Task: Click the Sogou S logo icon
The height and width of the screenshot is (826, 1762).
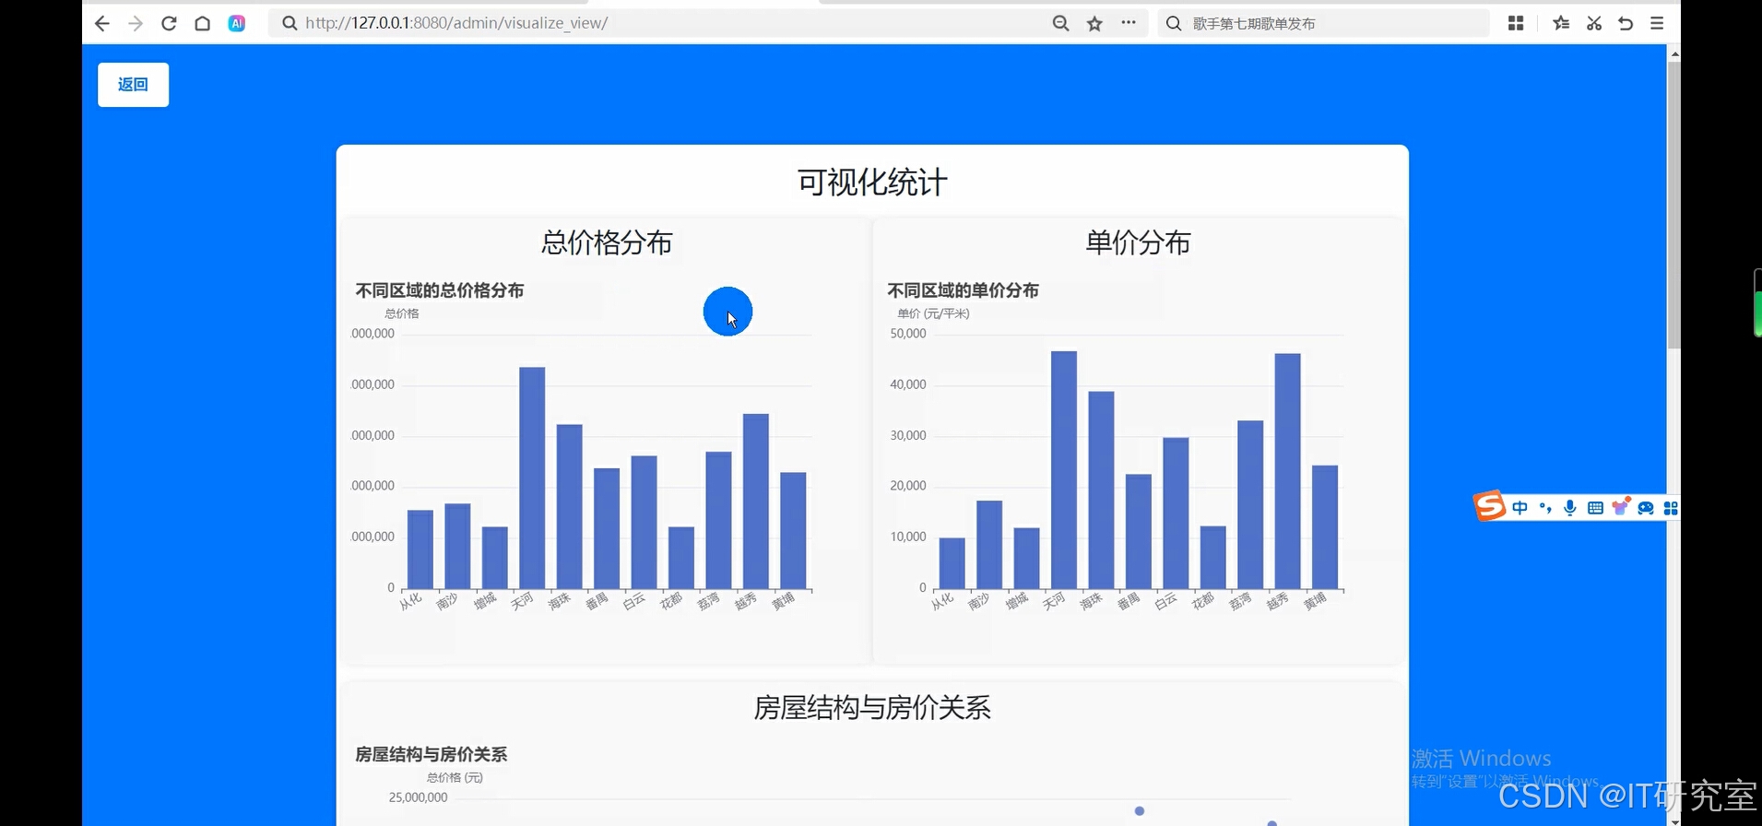Action: [1489, 506]
